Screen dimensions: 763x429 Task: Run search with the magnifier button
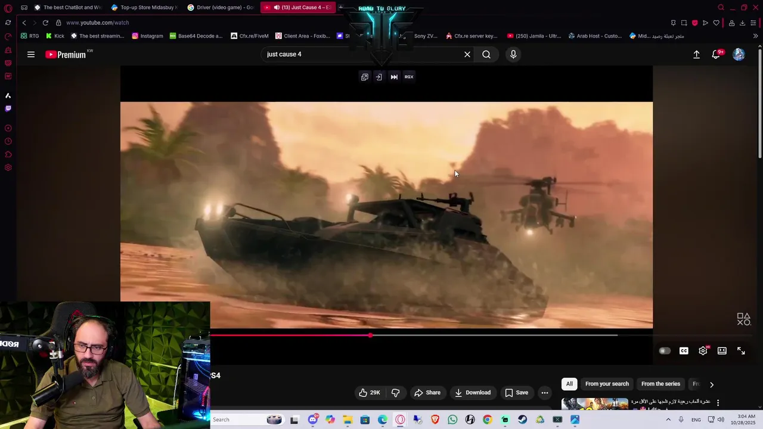(x=486, y=54)
